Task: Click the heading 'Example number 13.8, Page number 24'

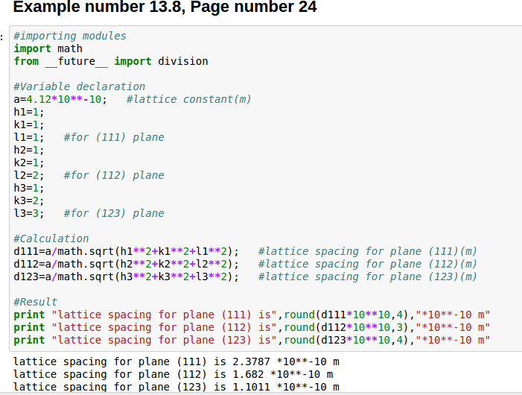Action: [x=165, y=8]
